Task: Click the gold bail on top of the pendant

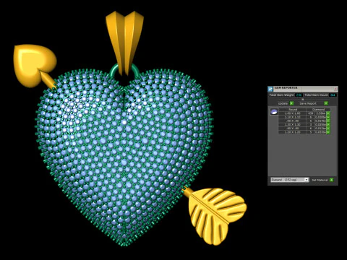Action: pyautogui.click(x=124, y=42)
